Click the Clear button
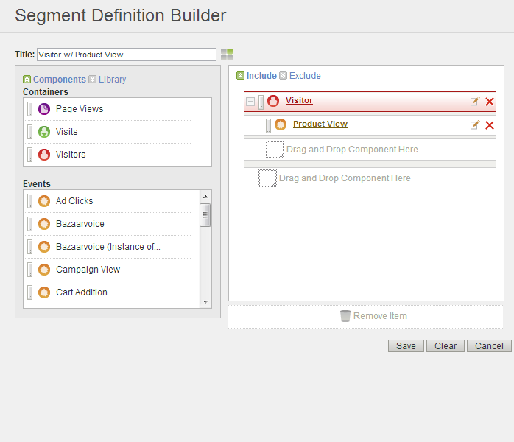 click(x=446, y=346)
